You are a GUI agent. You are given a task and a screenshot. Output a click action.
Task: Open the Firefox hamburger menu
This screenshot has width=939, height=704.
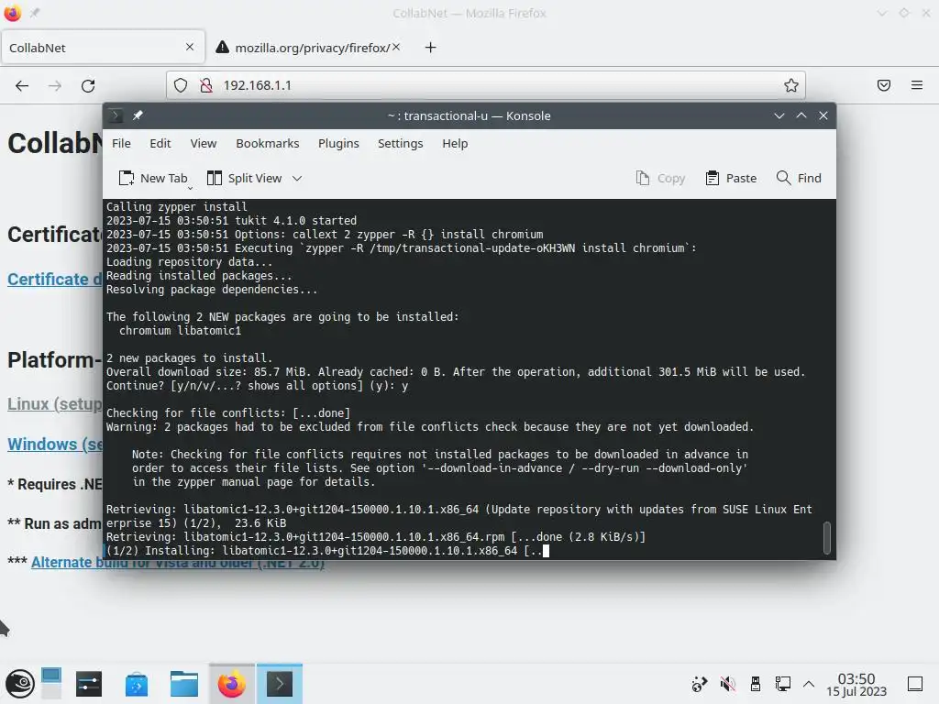917,85
